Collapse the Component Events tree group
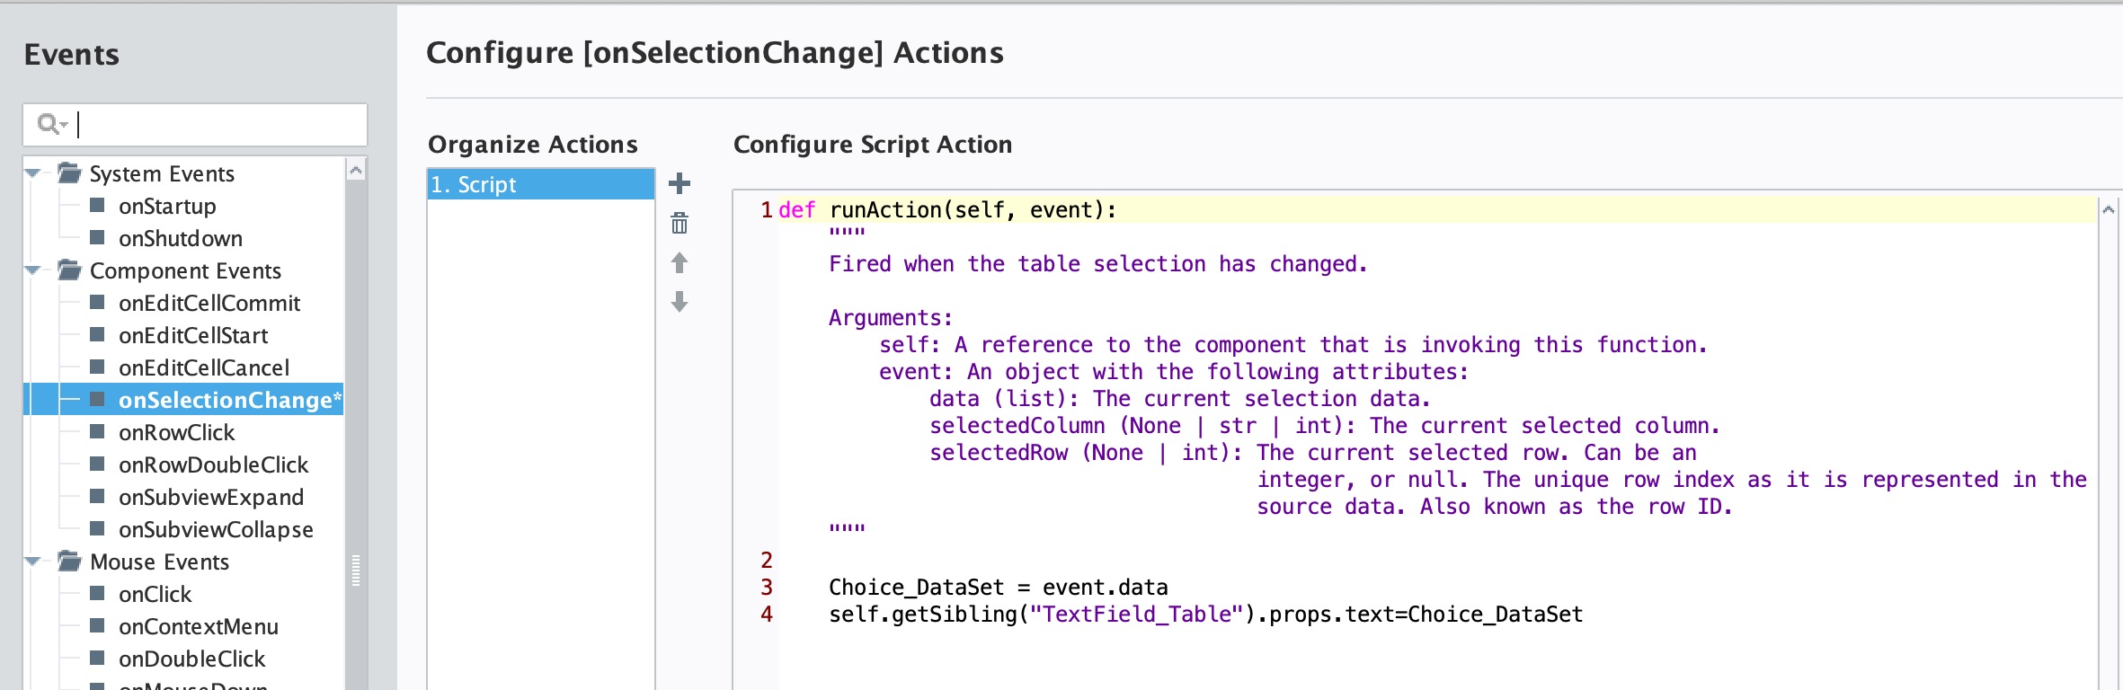 tap(34, 270)
